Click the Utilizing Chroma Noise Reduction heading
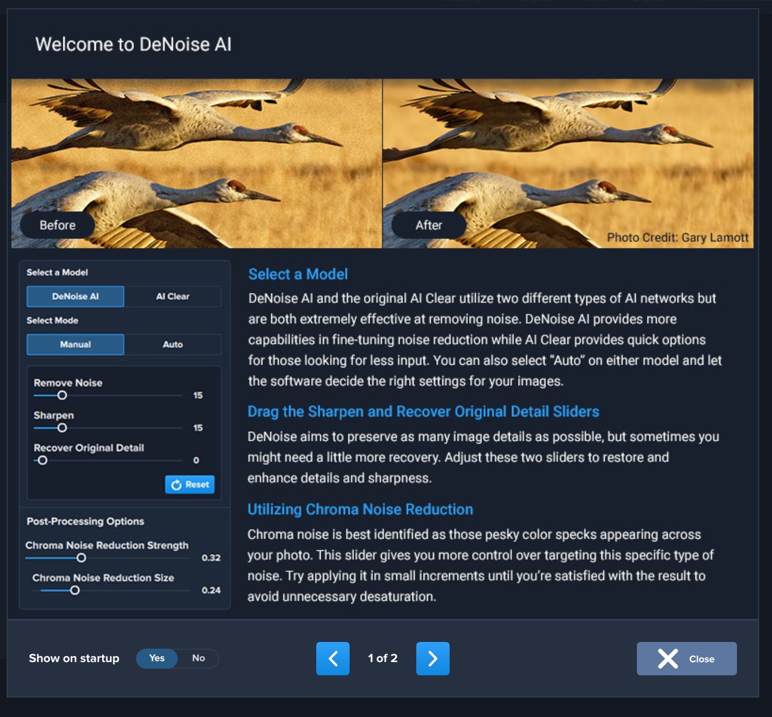The image size is (772, 717). click(x=360, y=509)
